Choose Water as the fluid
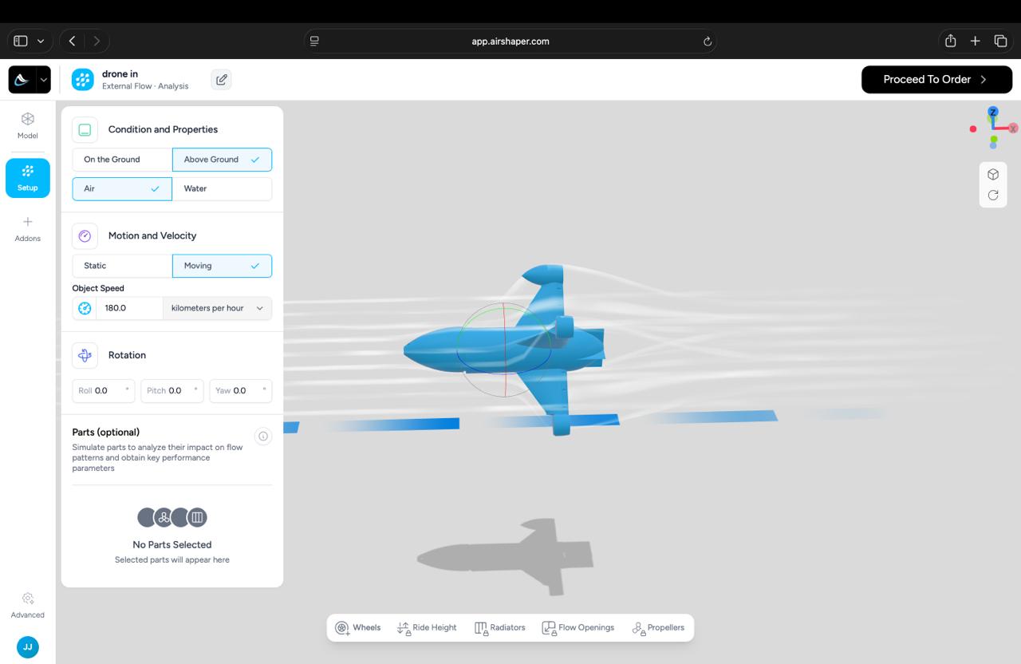Image resolution: width=1021 pixels, height=664 pixels. (x=222, y=188)
